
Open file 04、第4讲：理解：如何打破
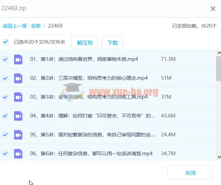pyautogui.click(x=92, y=116)
